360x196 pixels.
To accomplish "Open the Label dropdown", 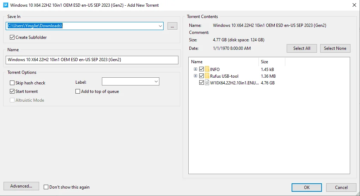I will [x=156, y=82].
